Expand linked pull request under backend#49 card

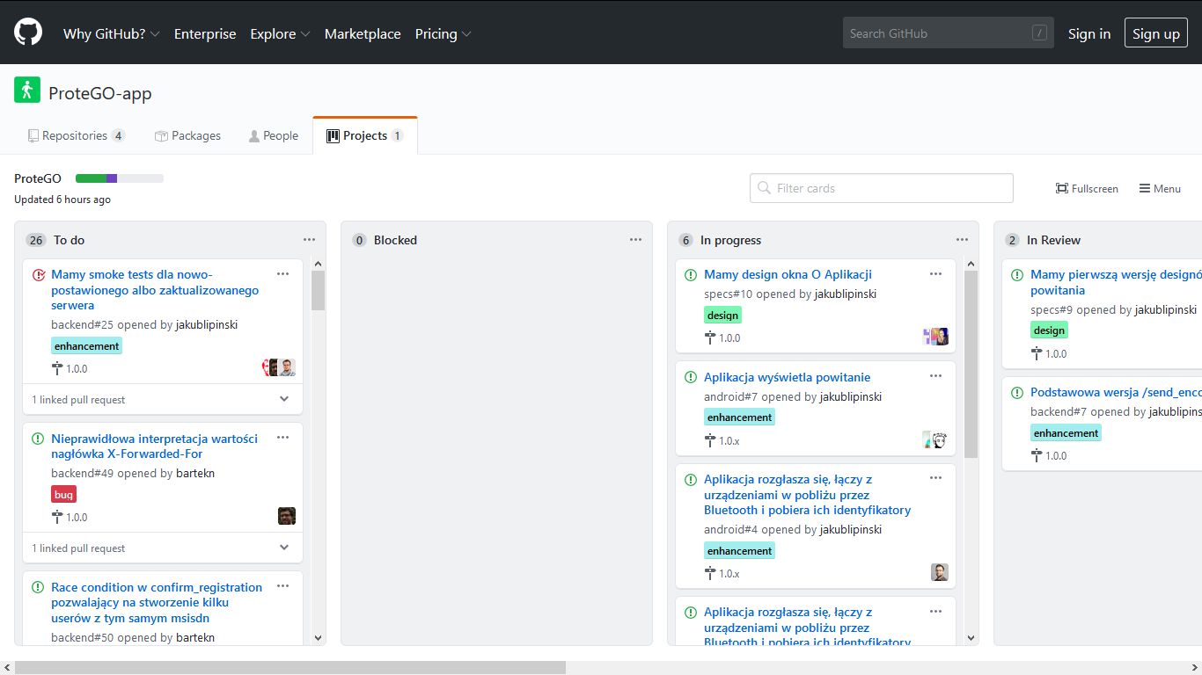tap(284, 548)
